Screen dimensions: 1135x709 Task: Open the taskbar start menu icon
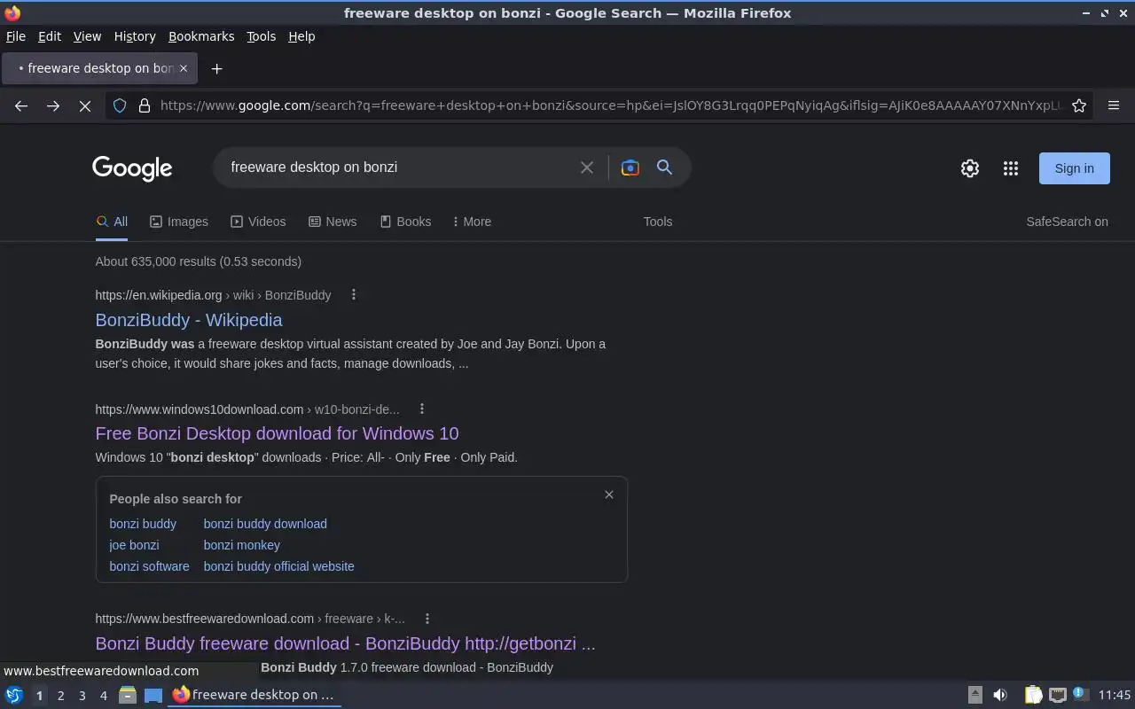[x=14, y=695]
